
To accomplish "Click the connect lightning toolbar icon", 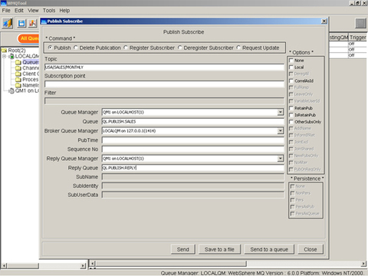I will pyautogui.click(x=8, y=24).
